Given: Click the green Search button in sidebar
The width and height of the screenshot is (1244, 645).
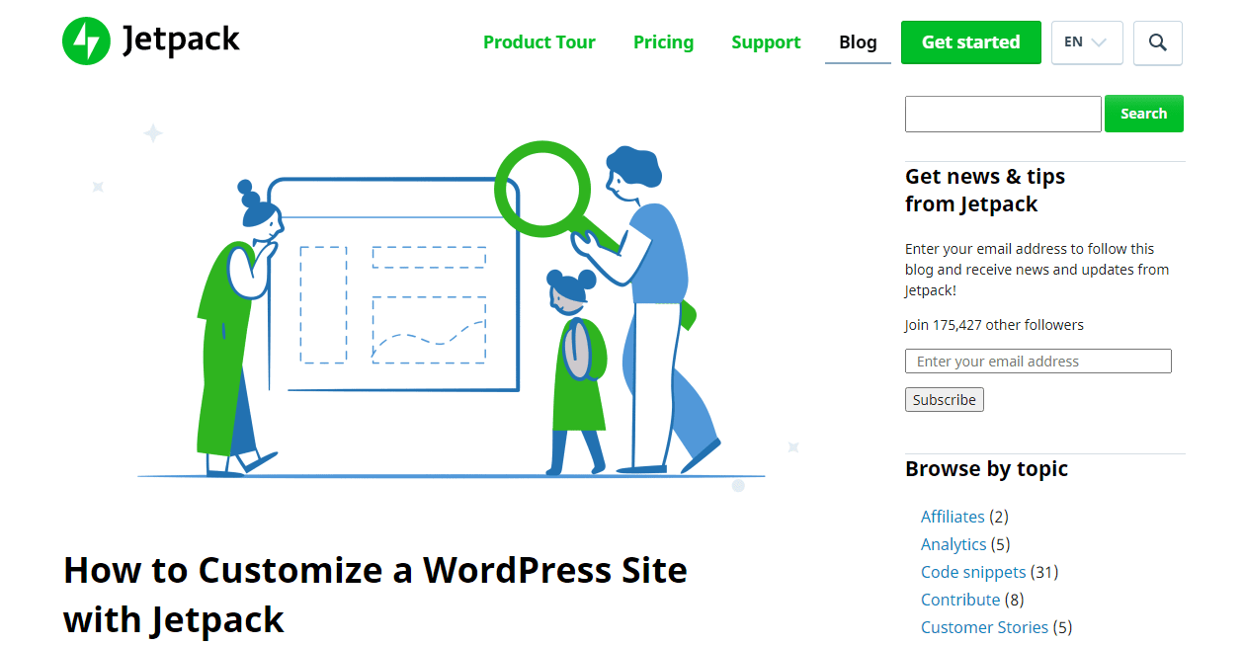Looking at the screenshot, I should coord(1143,114).
